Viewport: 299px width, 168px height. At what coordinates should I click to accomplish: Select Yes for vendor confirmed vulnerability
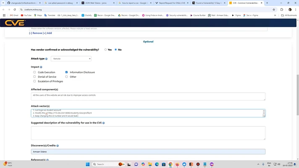[x=106, y=50]
